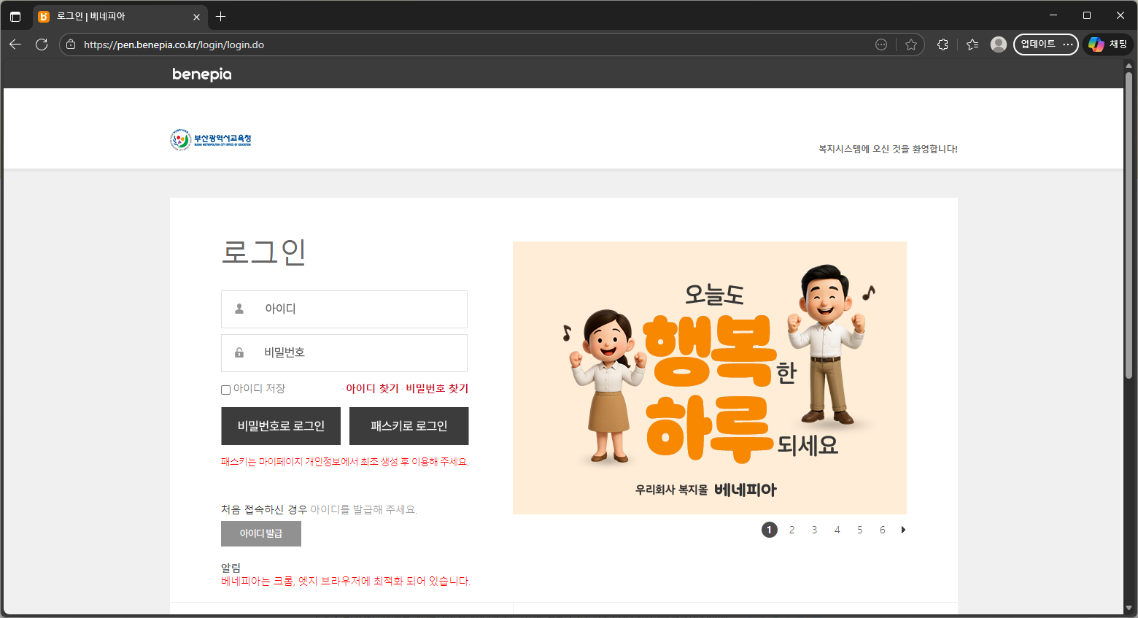The height and width of the screenshot is (618, 1138).
Task: Open the tab actions menu in top-left corner
Action: click(x=15, y=16)
